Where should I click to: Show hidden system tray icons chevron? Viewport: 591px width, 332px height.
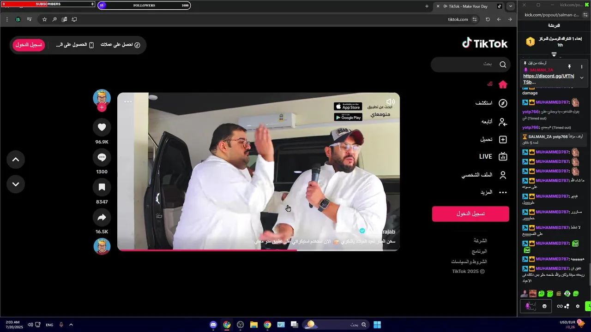pos(71,325)
